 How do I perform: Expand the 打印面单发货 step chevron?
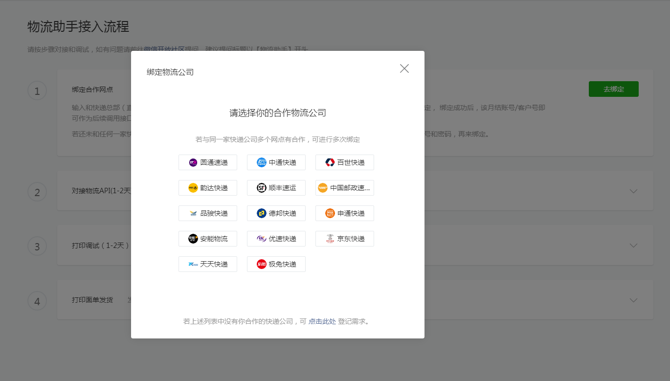tap(634, 300)
